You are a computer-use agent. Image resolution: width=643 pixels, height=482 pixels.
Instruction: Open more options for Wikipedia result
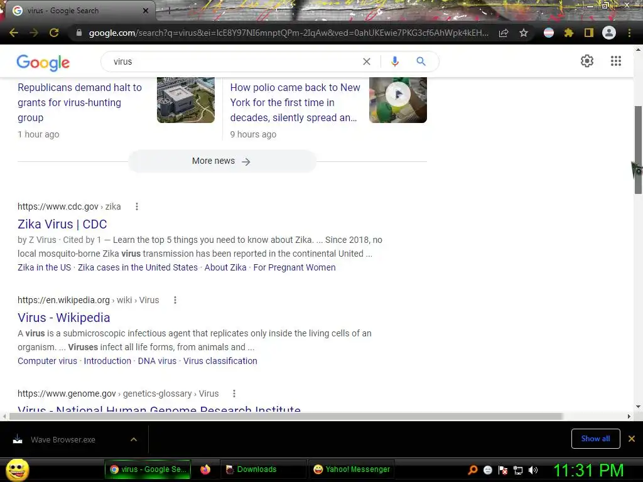pyautogui.click(x=175, y=300)
